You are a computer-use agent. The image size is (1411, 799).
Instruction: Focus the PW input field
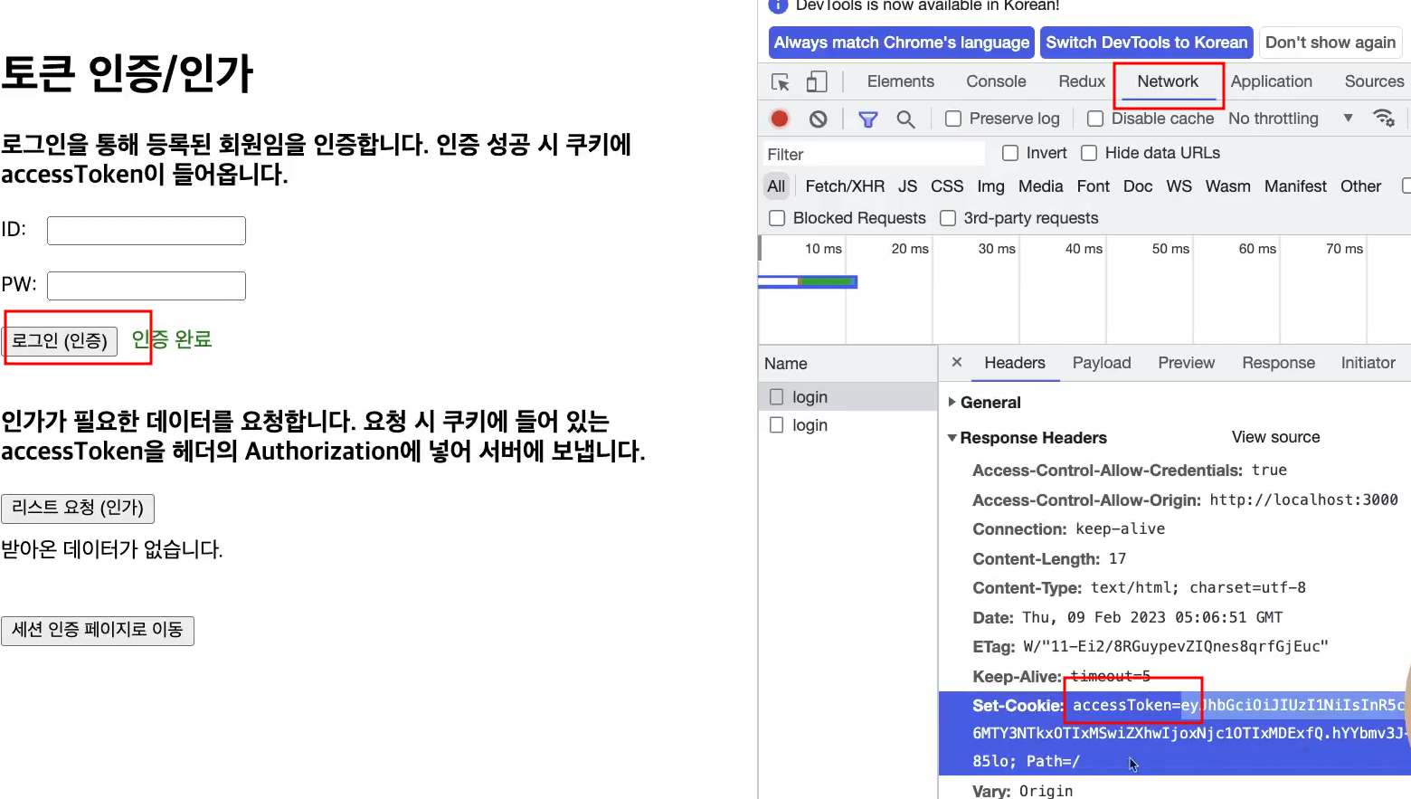tap(147, 286)
